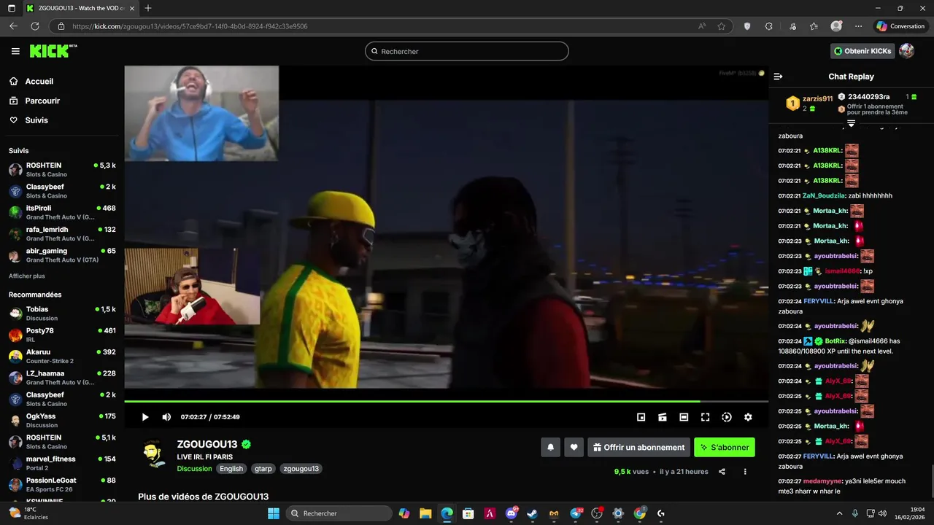This screenshot has width=934, height=525.
Task: Focus the Kick Rechercher search field
Action: 467,51
